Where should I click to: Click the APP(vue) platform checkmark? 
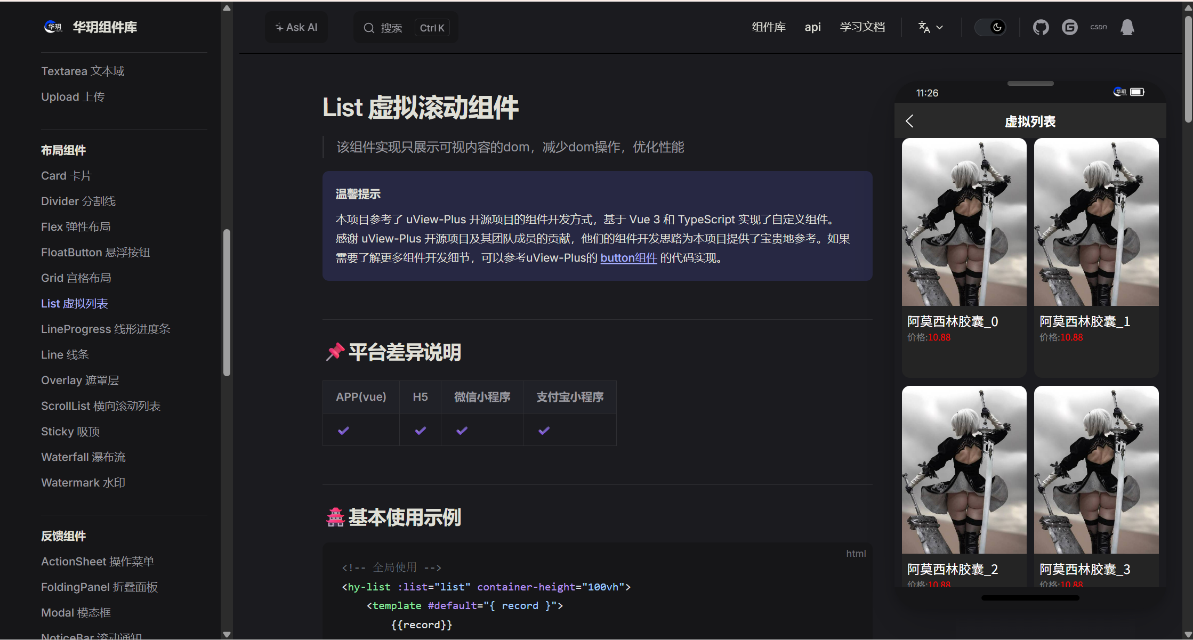point(343,430)
